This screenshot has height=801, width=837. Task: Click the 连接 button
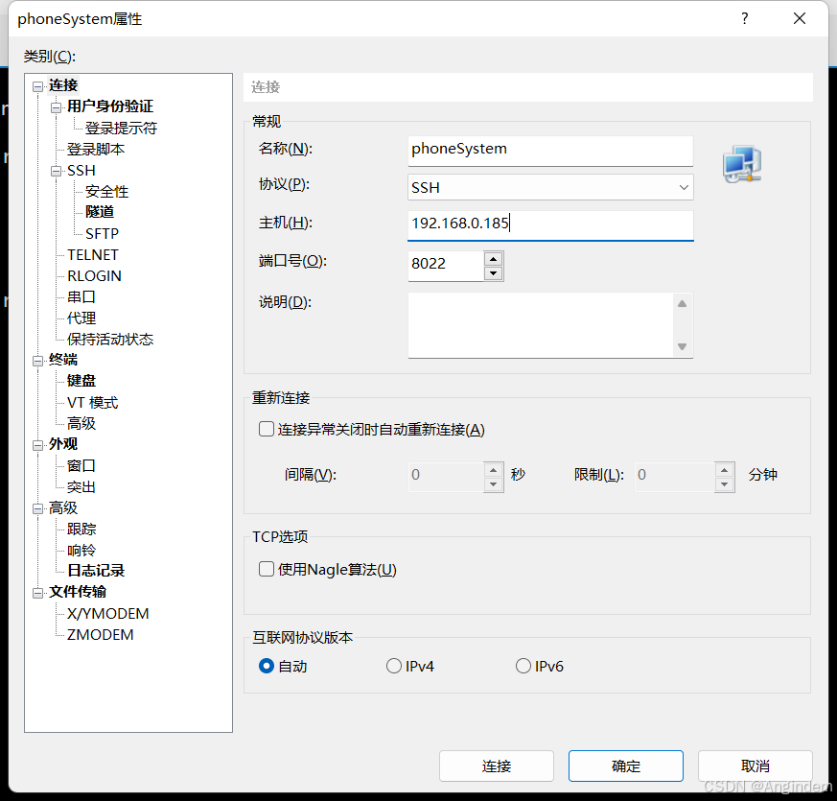[x=497, y=766]
